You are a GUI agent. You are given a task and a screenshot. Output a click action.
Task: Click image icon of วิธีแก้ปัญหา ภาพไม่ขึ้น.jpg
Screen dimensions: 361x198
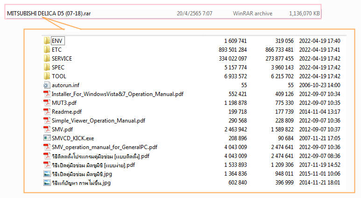[47, 183]
